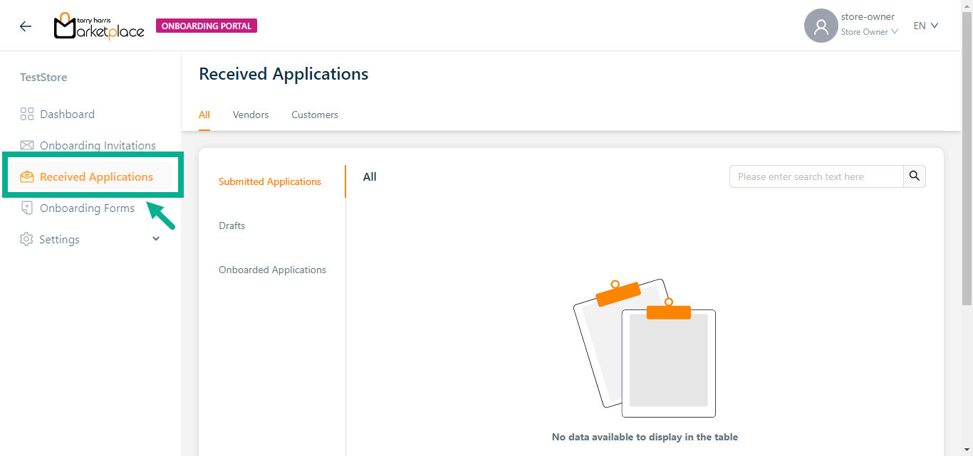Viewport: 973px width, 456px height.
Task: Select the All applications tab
Action: coord(204,115)
